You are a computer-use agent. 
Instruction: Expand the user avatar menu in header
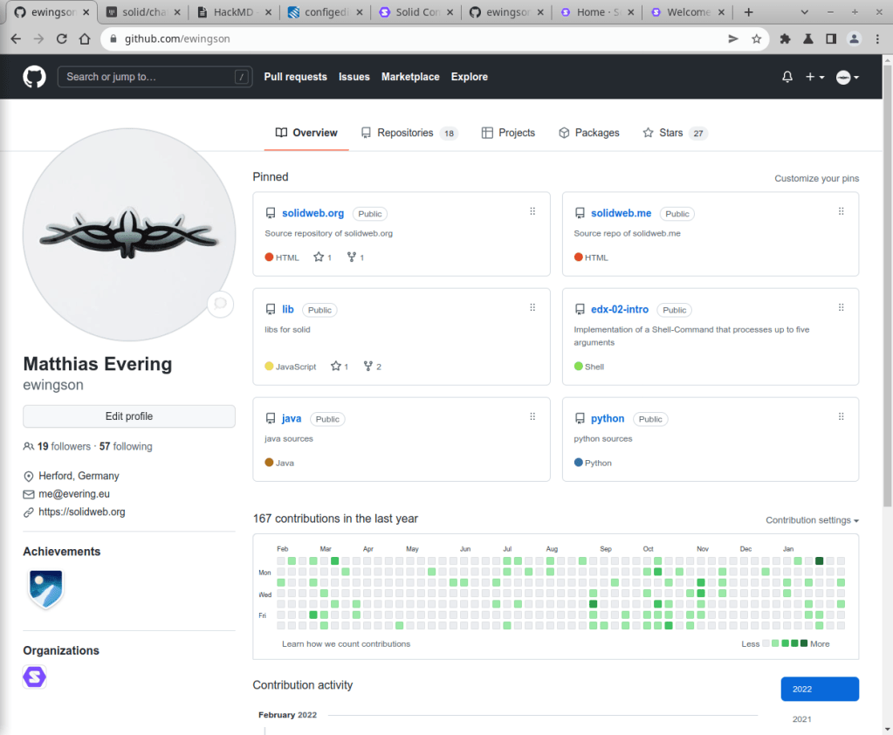click(847, 77)
